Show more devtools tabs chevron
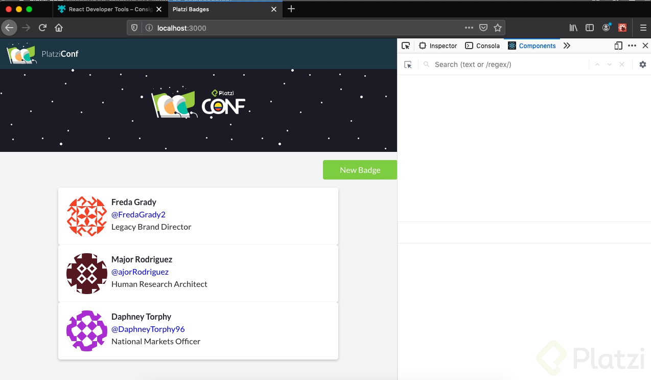This screenshot has width=651, height=380. point(567,46)
